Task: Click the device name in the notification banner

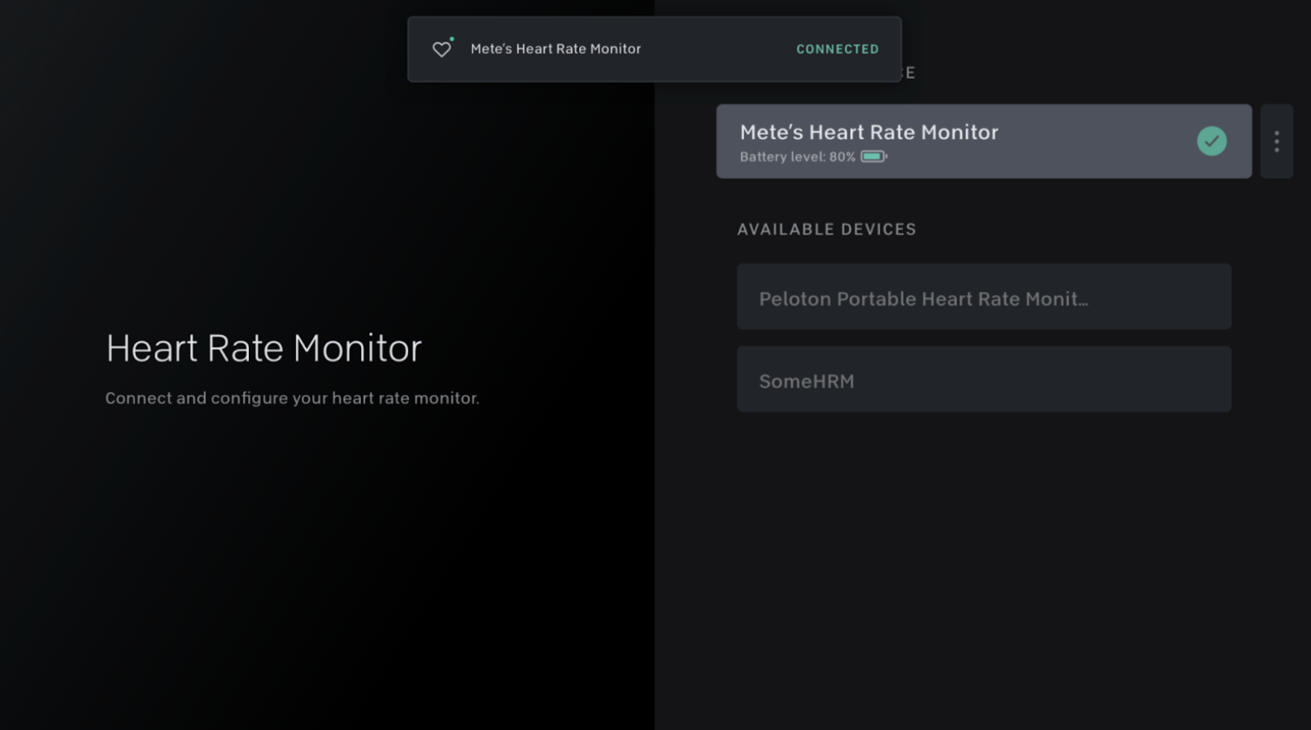Action: (555, 49)
